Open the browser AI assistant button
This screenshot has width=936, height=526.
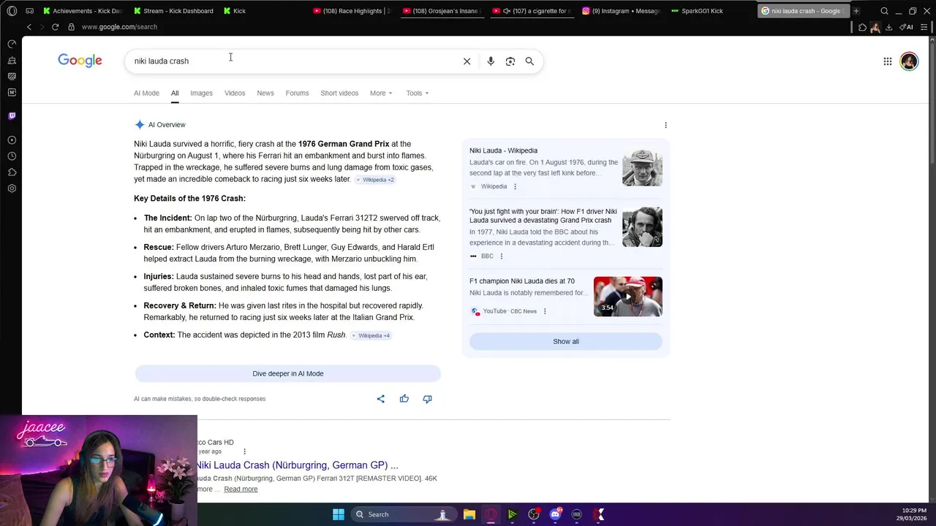(906, 27)
